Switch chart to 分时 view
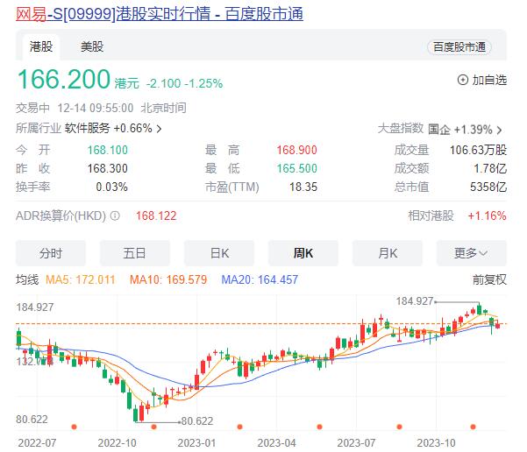Viewport: 527px width, 452px height. 51,253
